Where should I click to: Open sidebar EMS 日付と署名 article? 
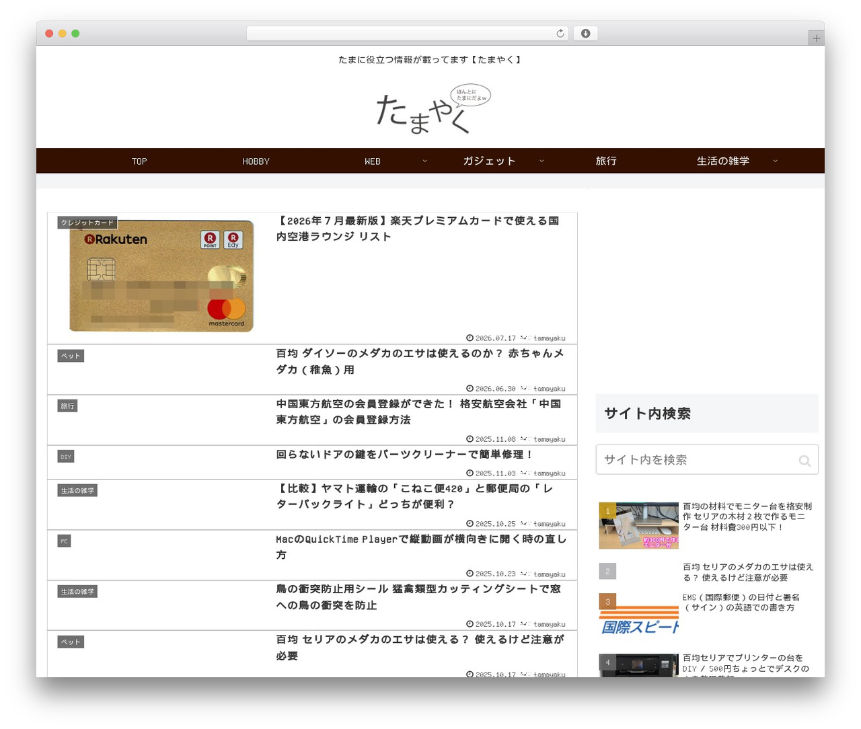coord(741,603)
